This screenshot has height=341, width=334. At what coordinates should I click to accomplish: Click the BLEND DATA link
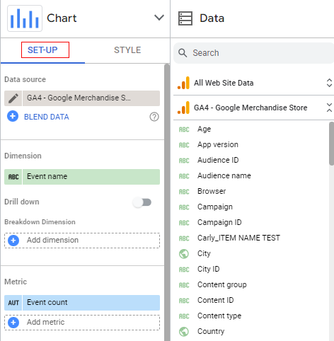coord(47,117)
